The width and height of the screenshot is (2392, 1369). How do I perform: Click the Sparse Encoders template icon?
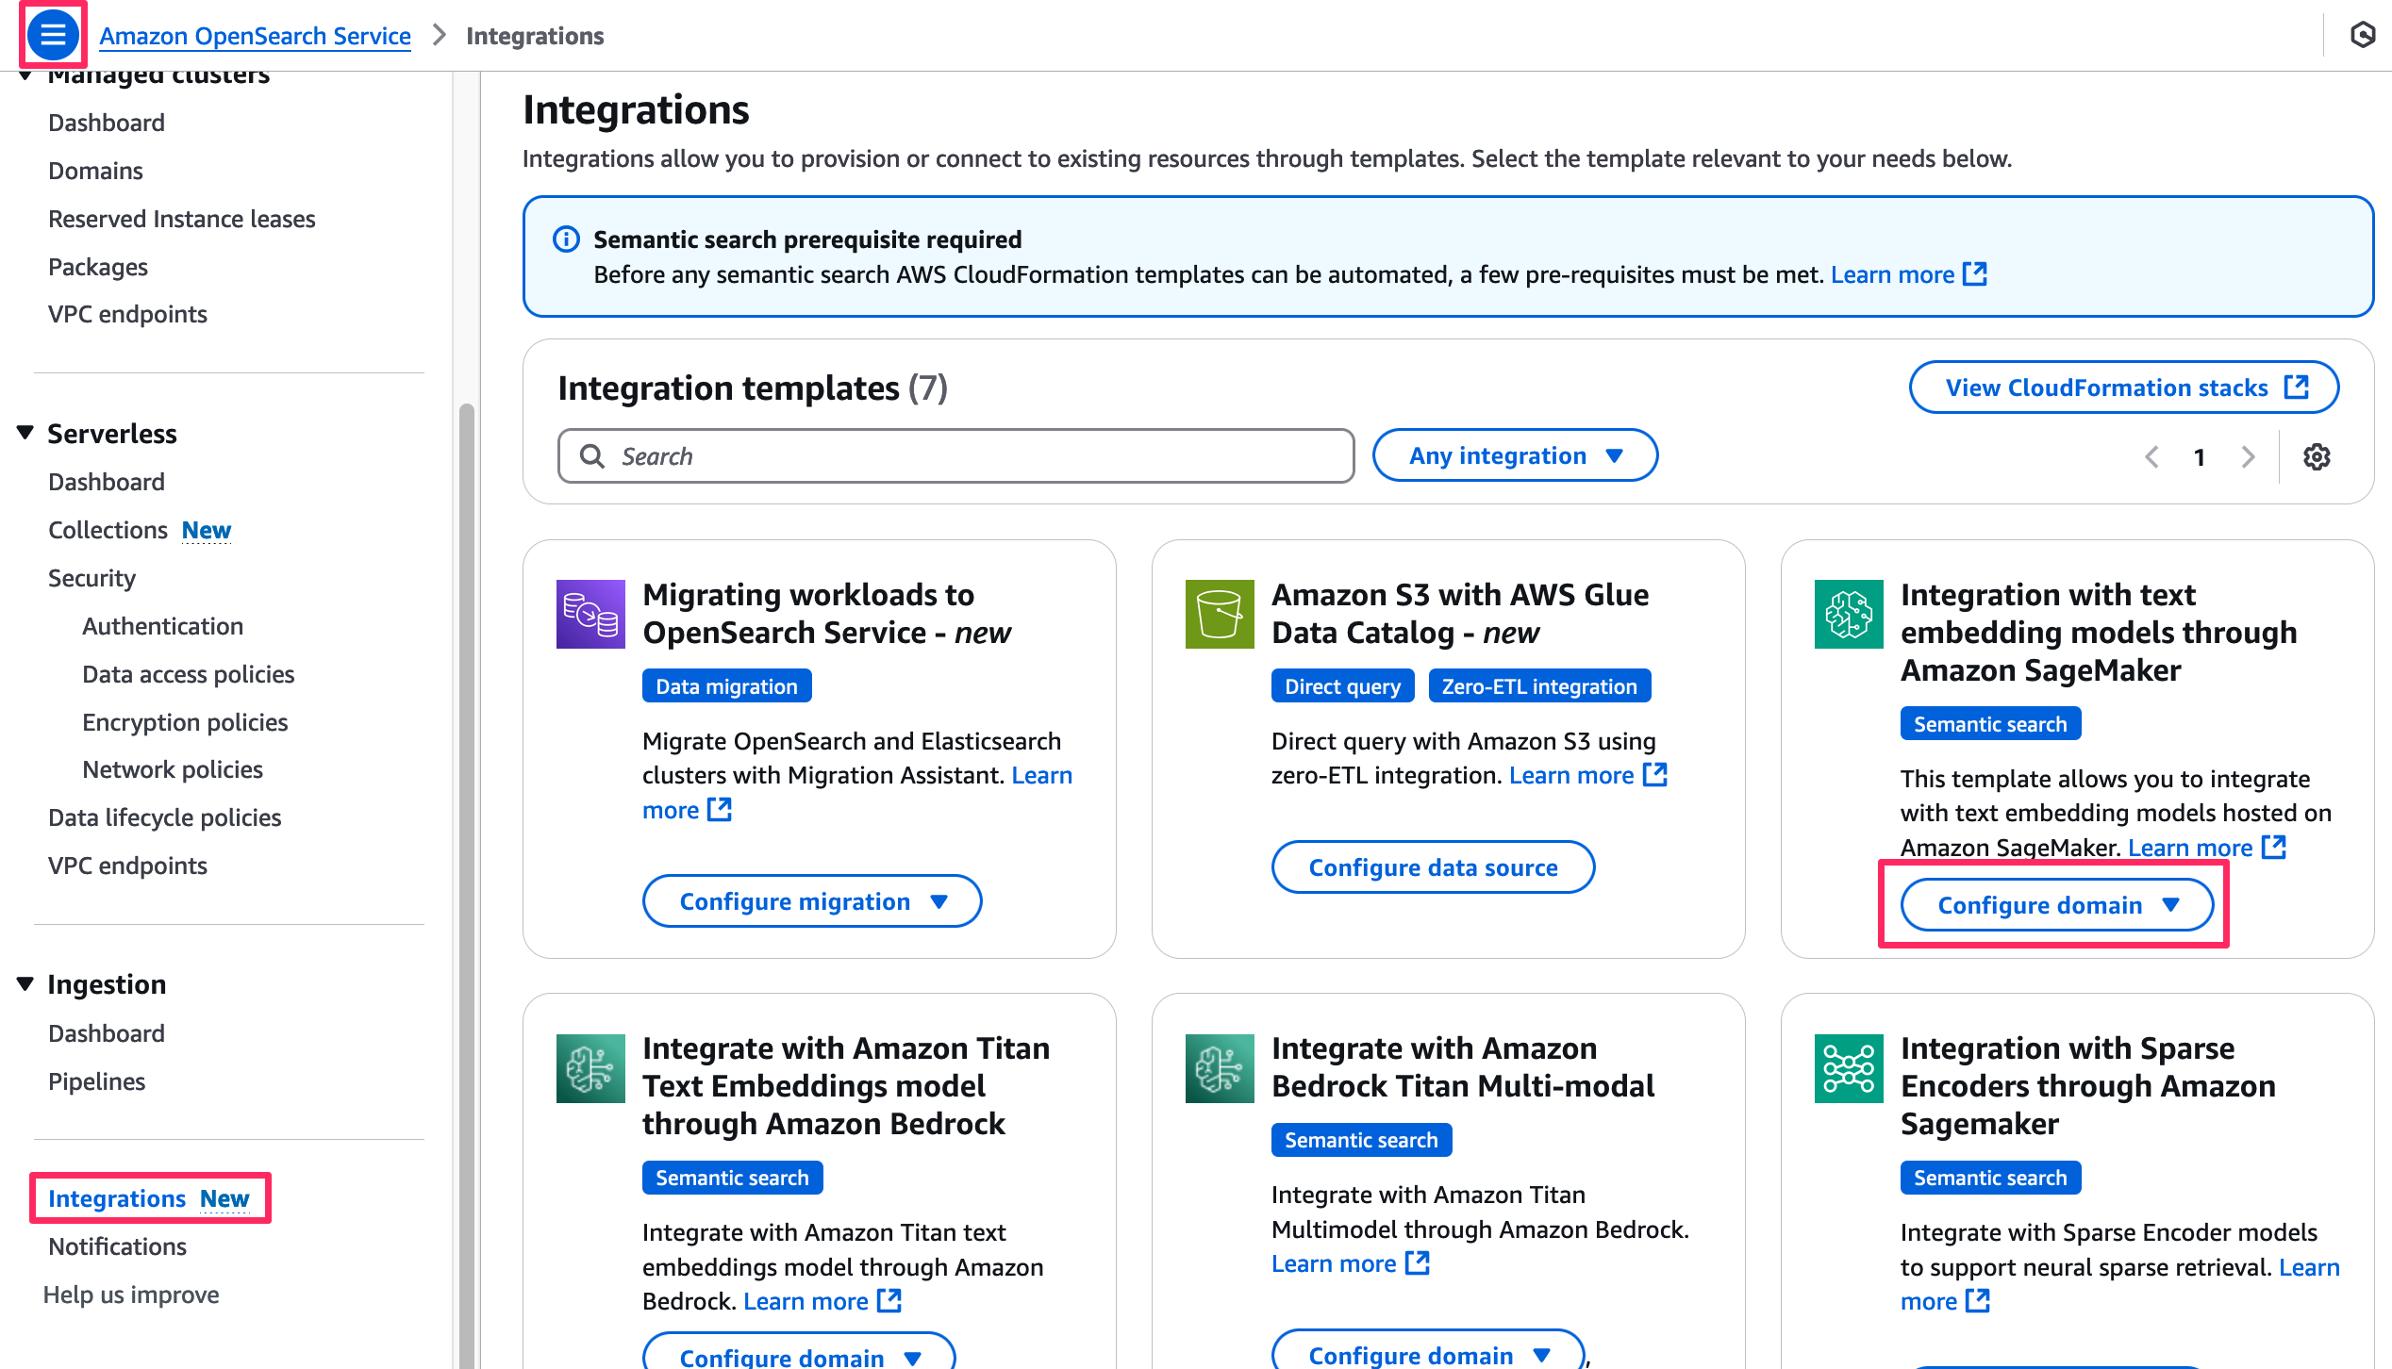coord(1849,1068)
